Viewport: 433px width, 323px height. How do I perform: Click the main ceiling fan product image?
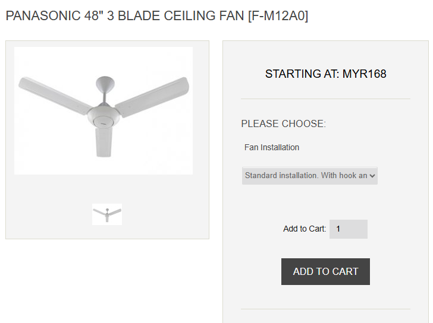click(103, 110)
